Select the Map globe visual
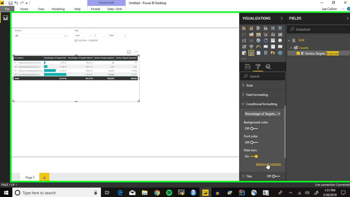Viewport: 350px width, 197px height. pos(280,40)
